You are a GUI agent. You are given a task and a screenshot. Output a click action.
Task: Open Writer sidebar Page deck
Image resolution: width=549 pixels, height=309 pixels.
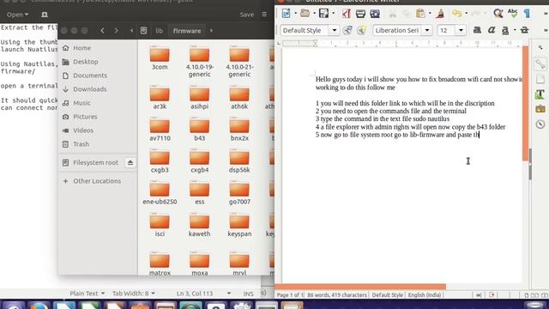540,79
